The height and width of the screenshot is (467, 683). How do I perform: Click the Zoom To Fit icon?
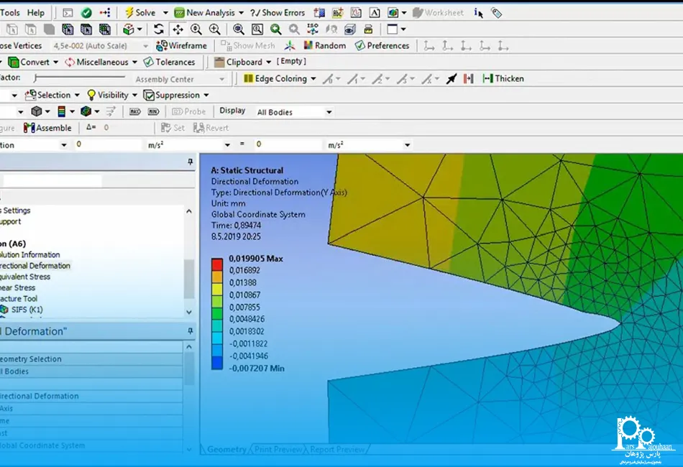click(x=238, y=29)
